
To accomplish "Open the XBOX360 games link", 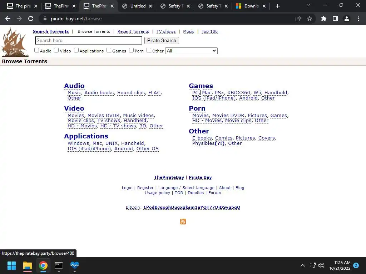I will [x=238, y=92].
